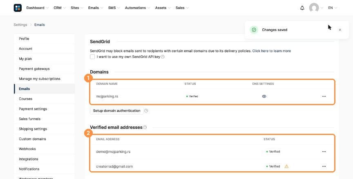
Task: Click the creatorrad@gmail.com email address
Action: (114, 166)
